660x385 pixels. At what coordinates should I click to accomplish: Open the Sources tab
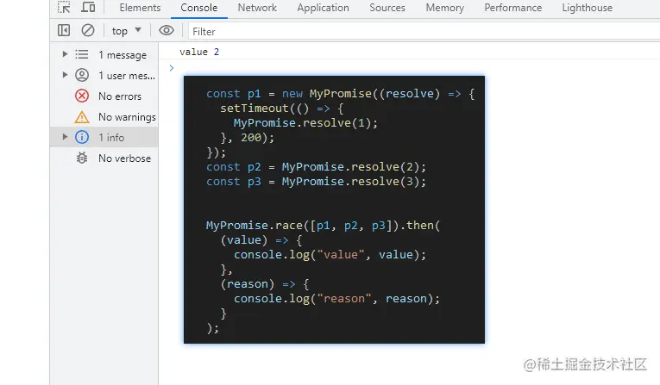coord(387,8)
